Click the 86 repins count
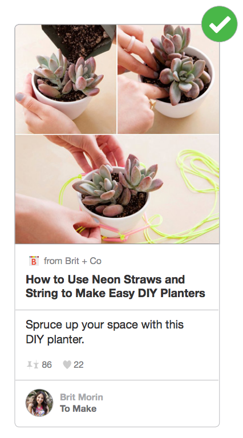The height and width of the screenshot is (438, 243). point(47,365)
